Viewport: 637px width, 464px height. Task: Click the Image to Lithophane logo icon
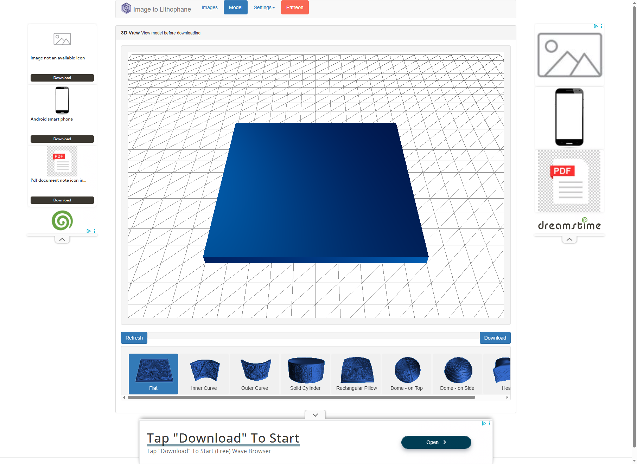tap(126, 8)
